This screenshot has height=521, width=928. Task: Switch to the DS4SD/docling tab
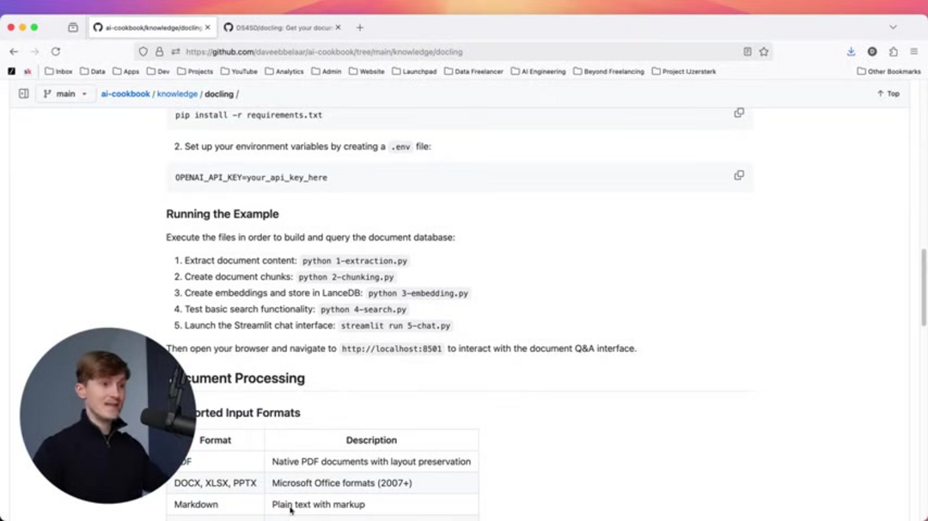(x=275, y=27)
